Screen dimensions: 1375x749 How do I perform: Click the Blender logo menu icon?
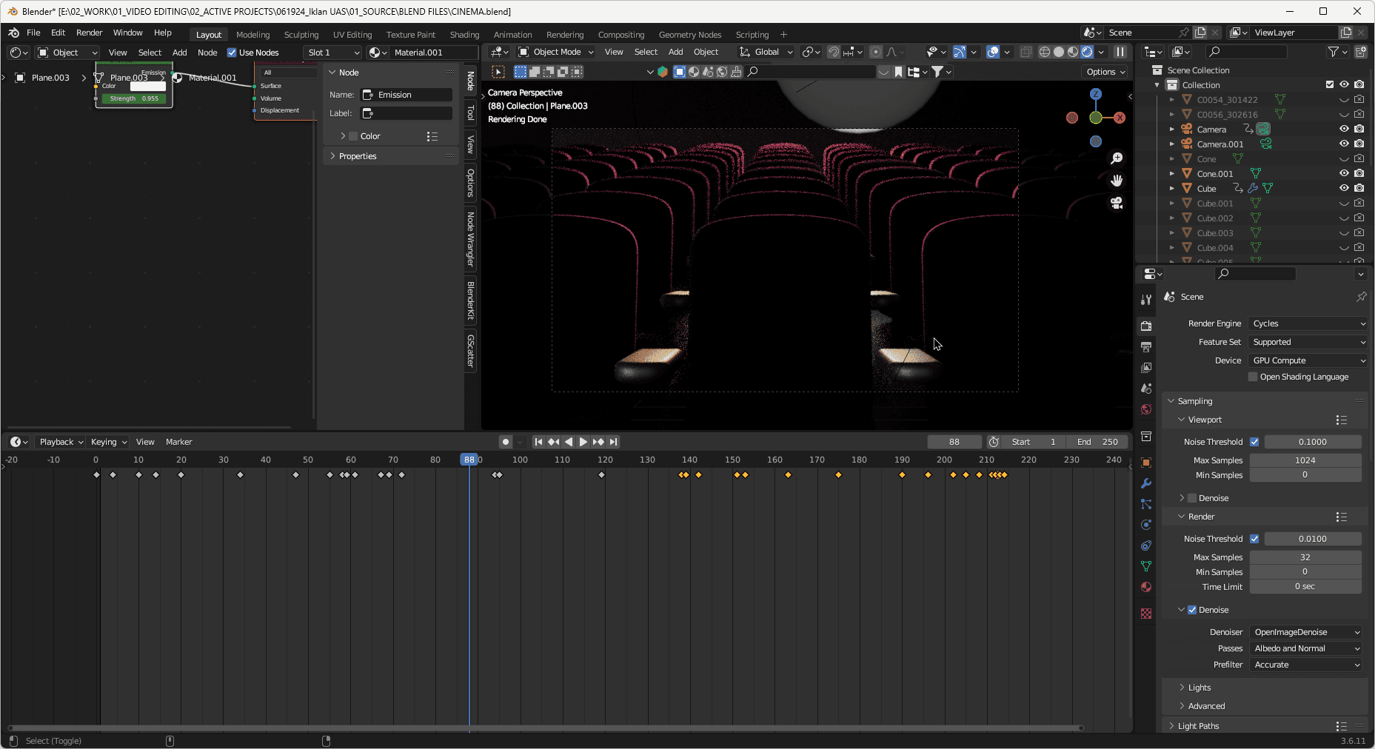[x=14, y=33]
